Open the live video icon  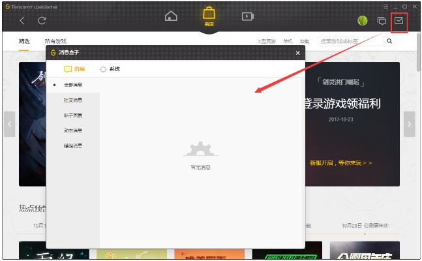click(247, 16)
